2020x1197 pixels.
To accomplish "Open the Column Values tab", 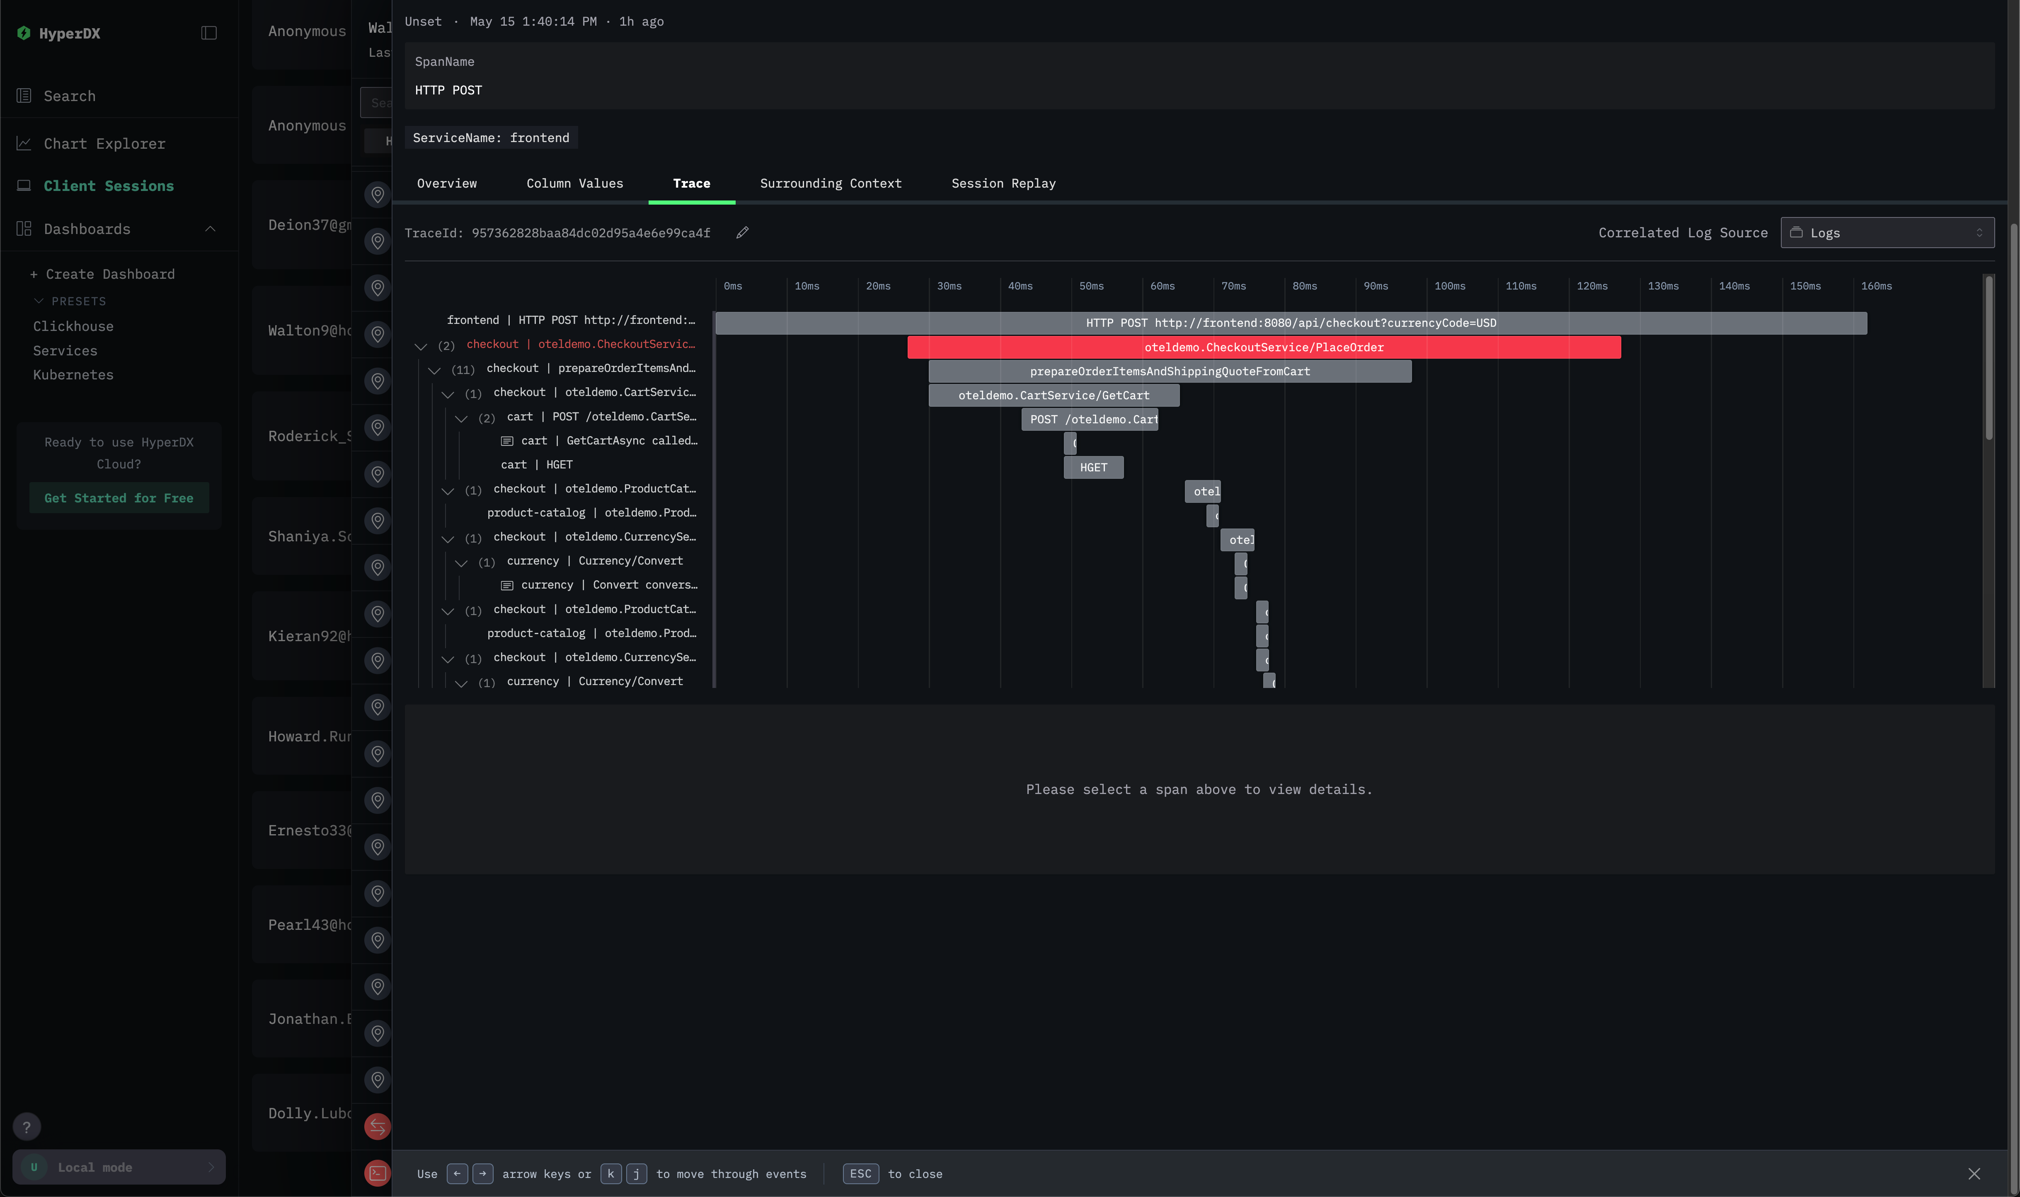I will click(x=574, y=184).
